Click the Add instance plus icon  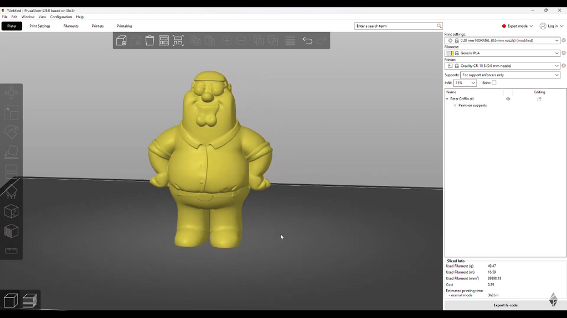[x=227, y=40]
